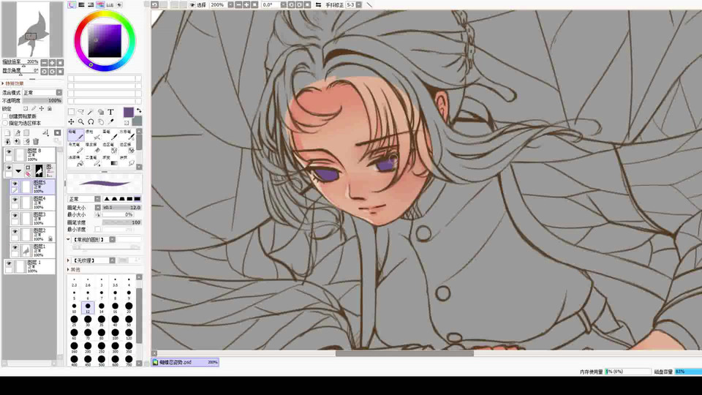
Task: Choose the watercolor (水彩笔) brush preset
Action: [127, 135]
